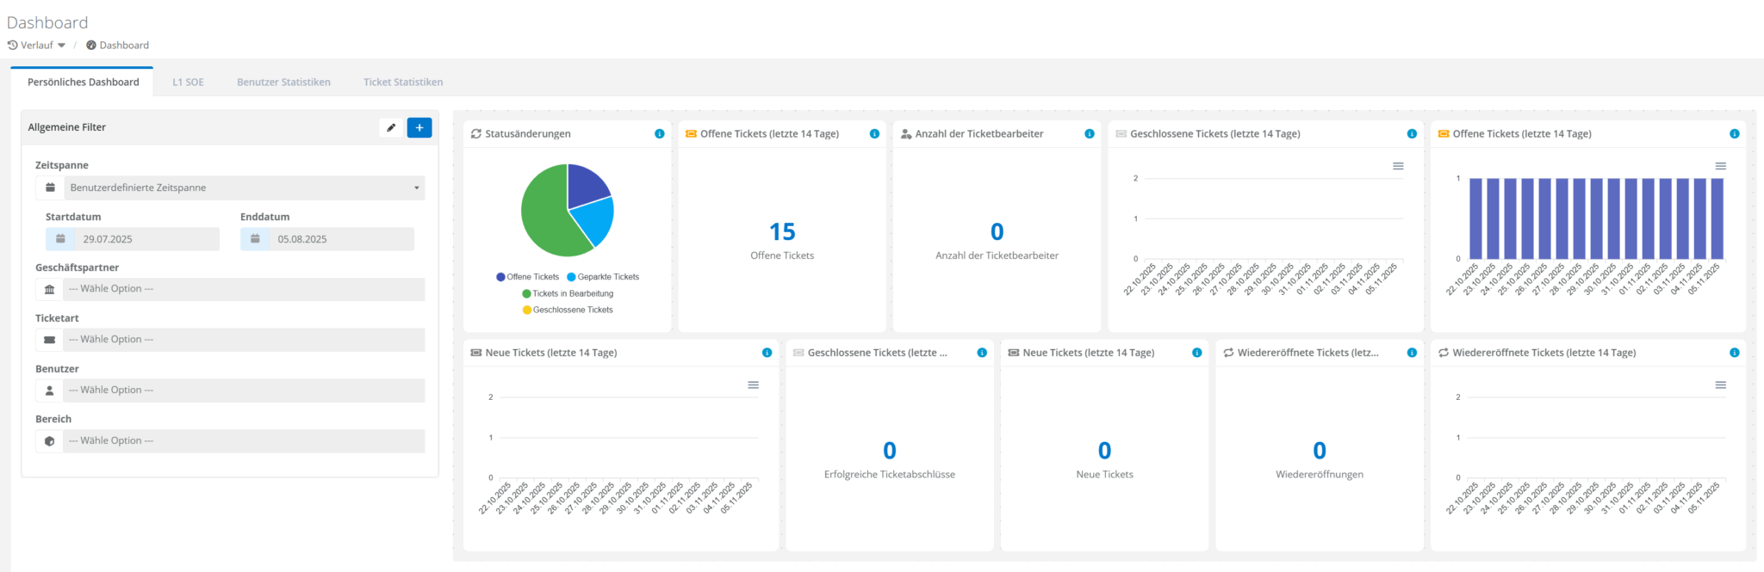Click the cube icon beside Bereich
The image size is (1764, 572).
coord(50,441)
